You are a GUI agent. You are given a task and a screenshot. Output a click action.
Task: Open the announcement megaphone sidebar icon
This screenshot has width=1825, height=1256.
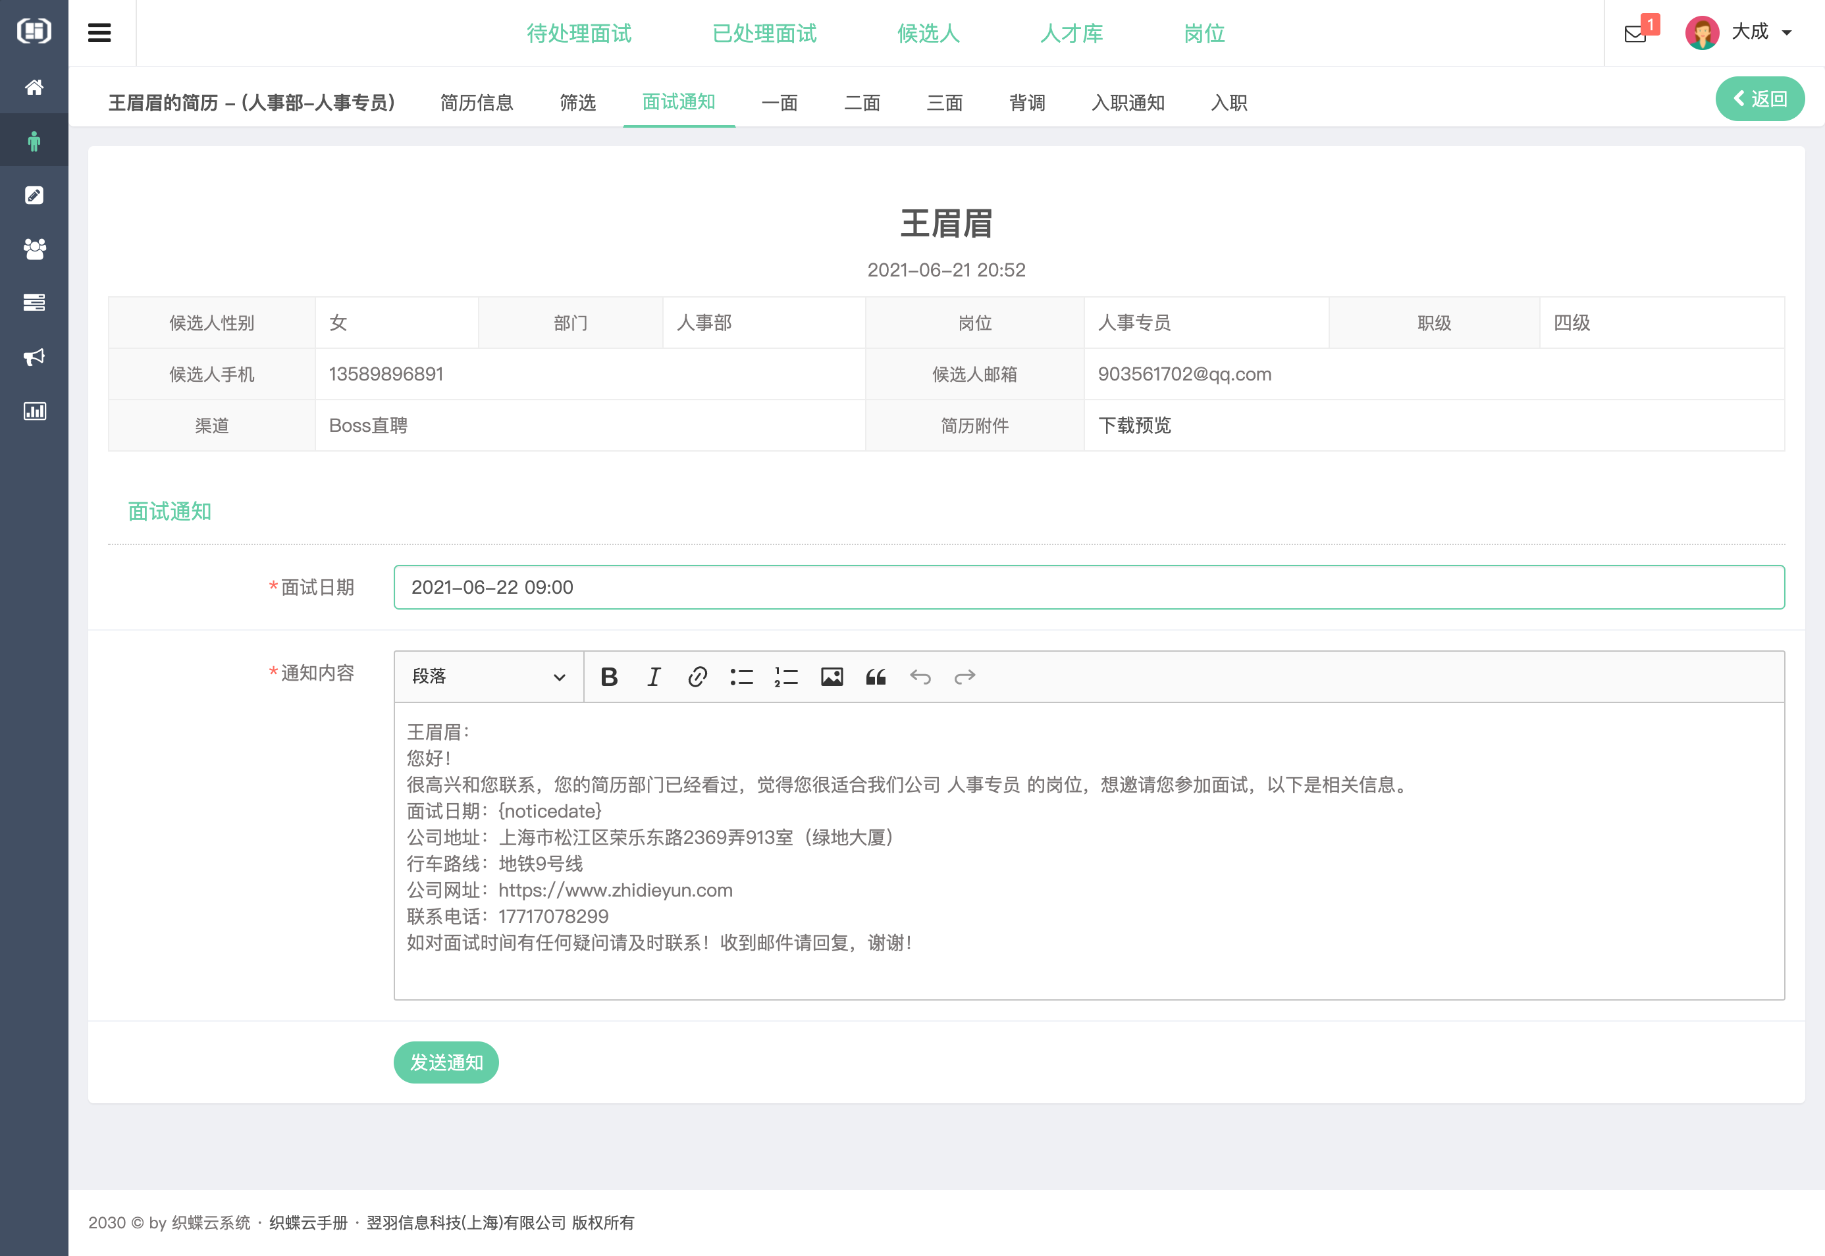[34, 357]
